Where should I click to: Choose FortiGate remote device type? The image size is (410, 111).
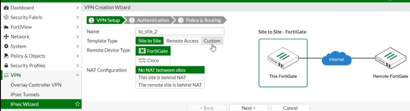[x=153, y=51]
